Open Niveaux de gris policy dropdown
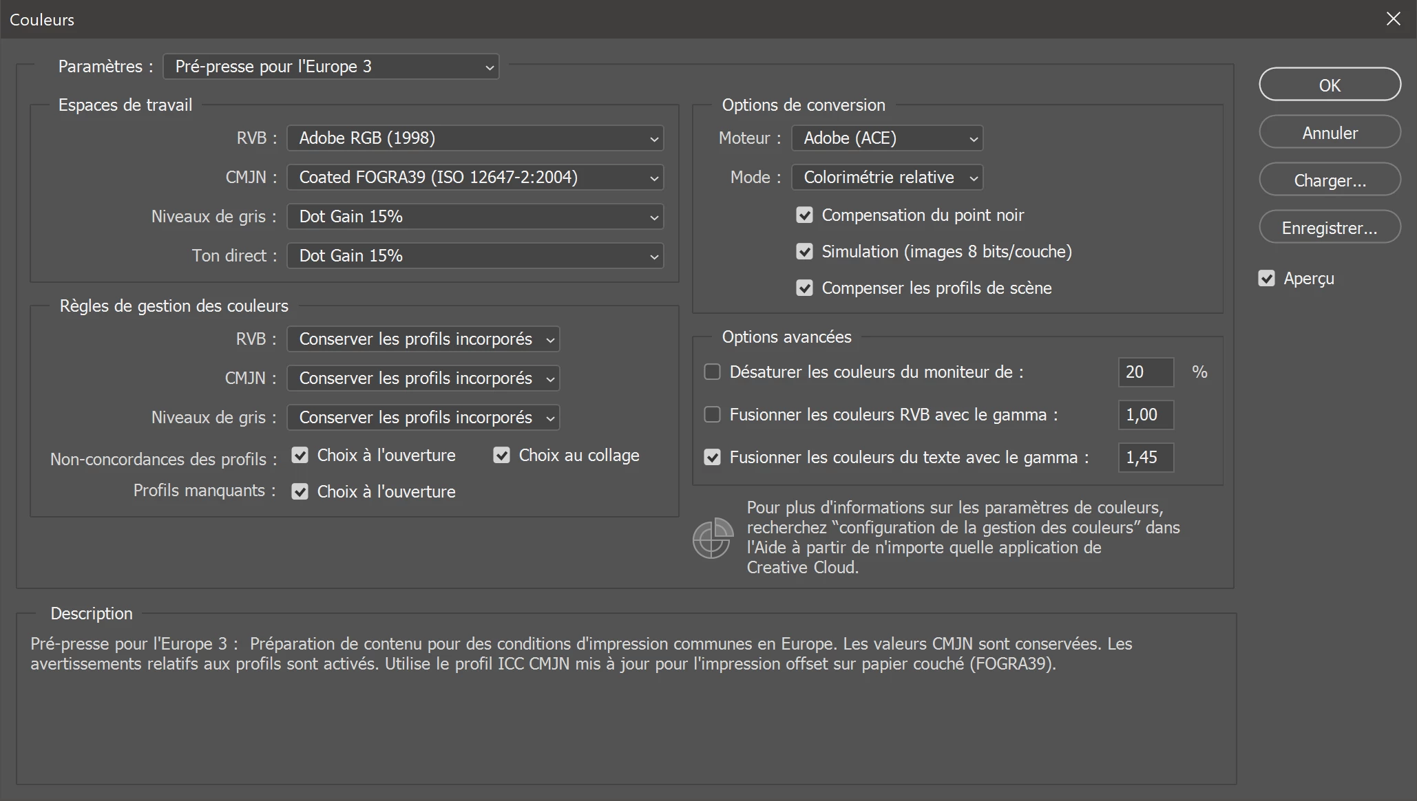Screen dimensions: 1417x801 423,418
